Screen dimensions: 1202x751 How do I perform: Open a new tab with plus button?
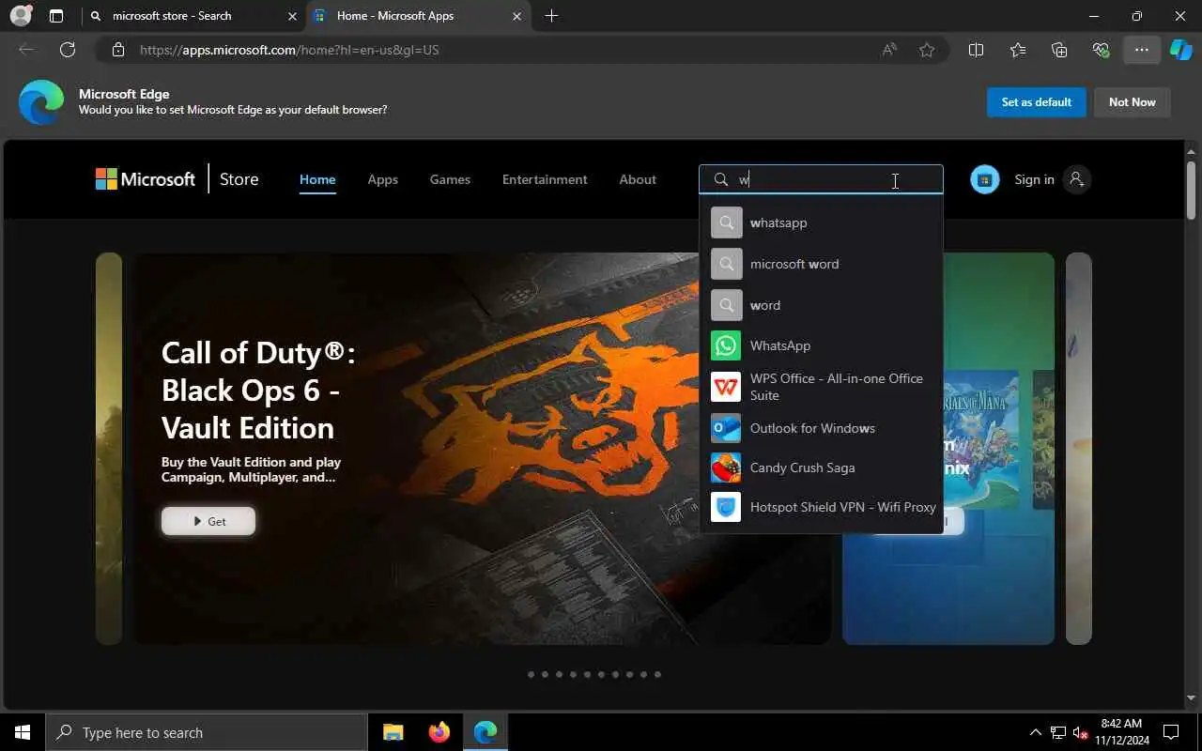[x=551, y=16]
